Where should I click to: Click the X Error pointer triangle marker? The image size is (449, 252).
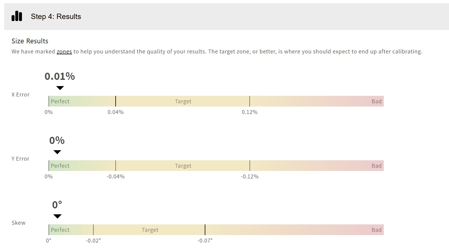pyautogui.click(x=60, y=88)
